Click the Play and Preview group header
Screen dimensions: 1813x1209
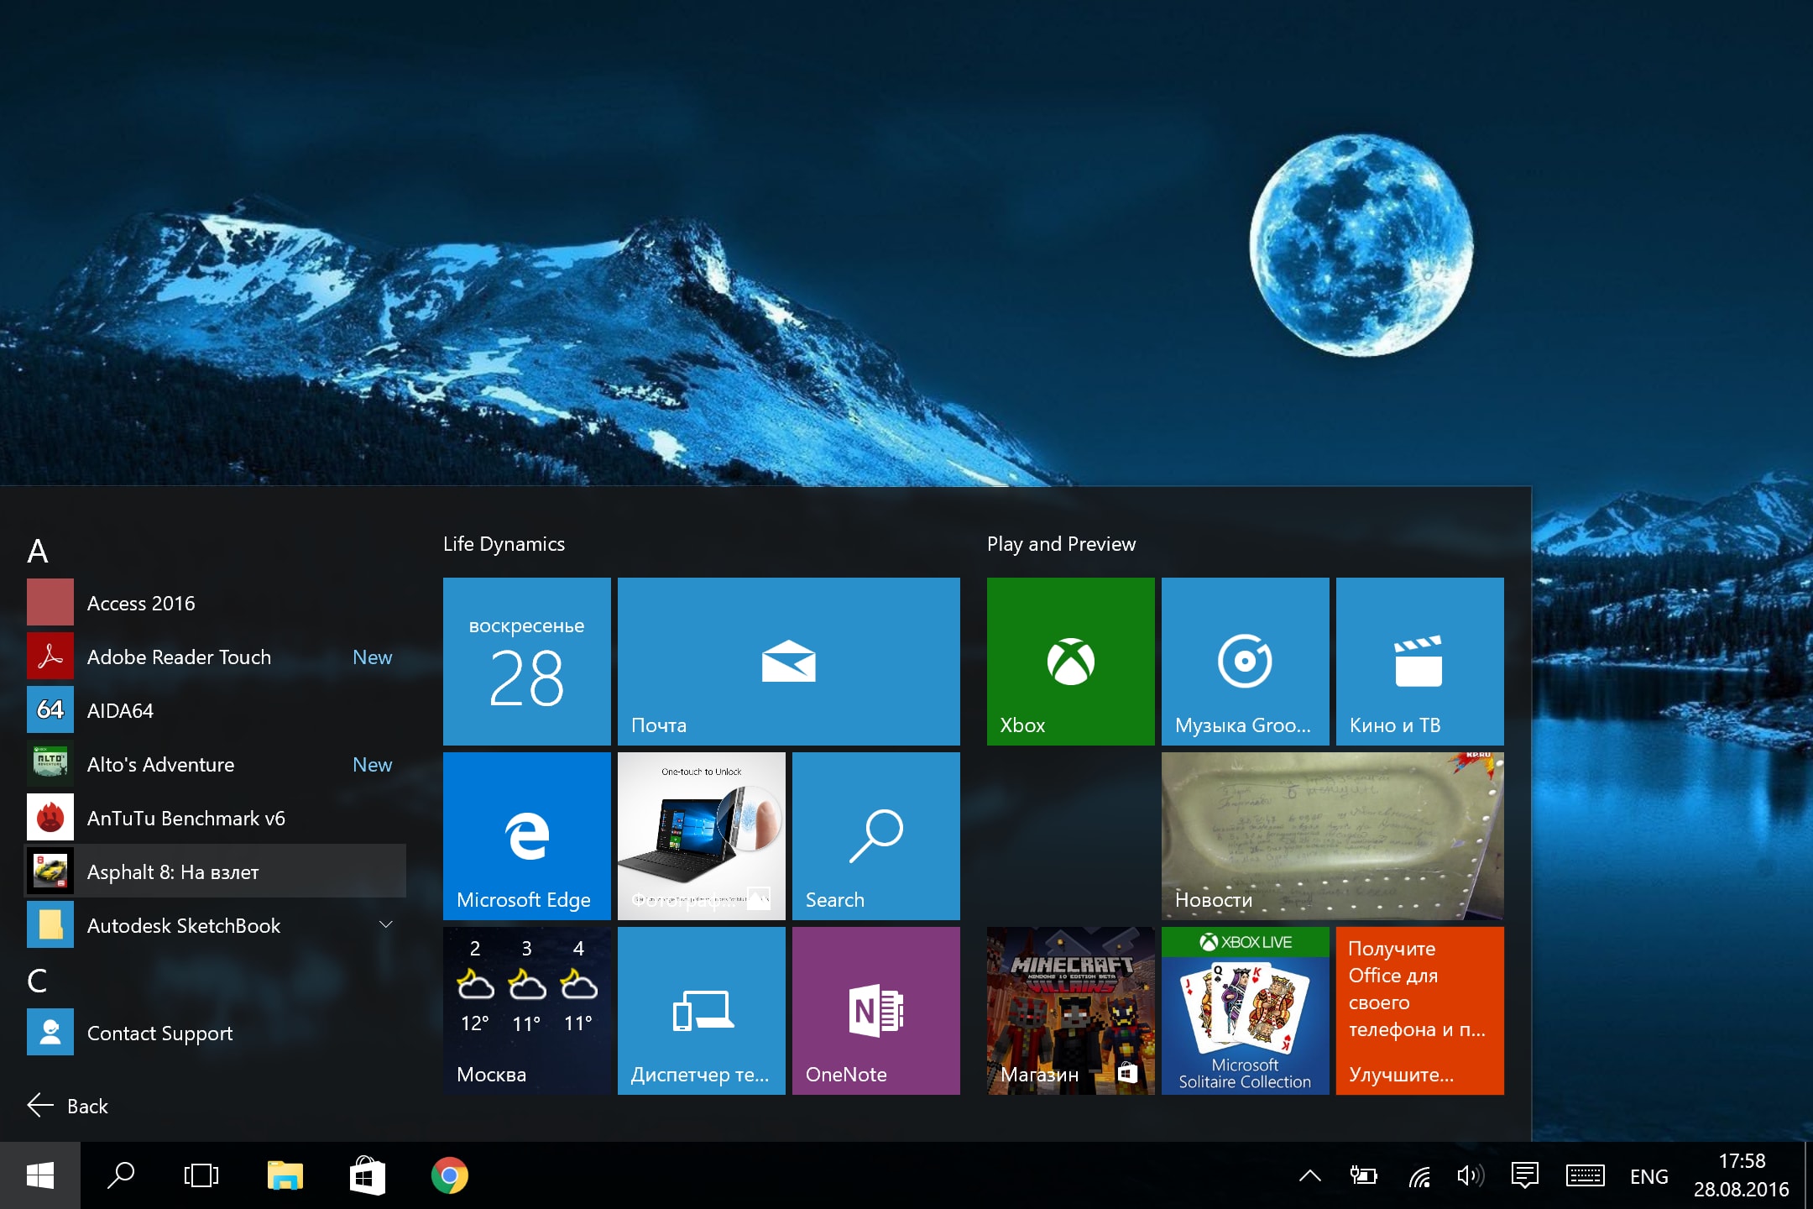(1061, 544)
